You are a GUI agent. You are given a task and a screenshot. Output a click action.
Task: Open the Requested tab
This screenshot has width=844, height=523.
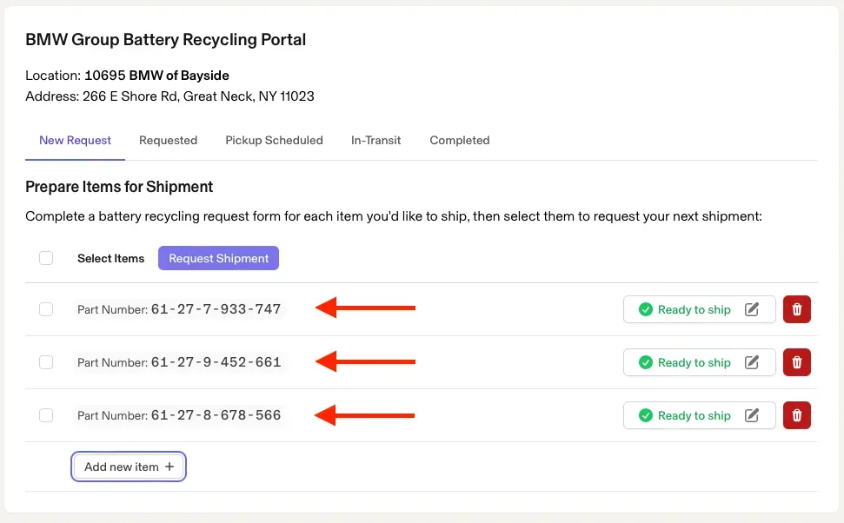[x=168, y=141]
